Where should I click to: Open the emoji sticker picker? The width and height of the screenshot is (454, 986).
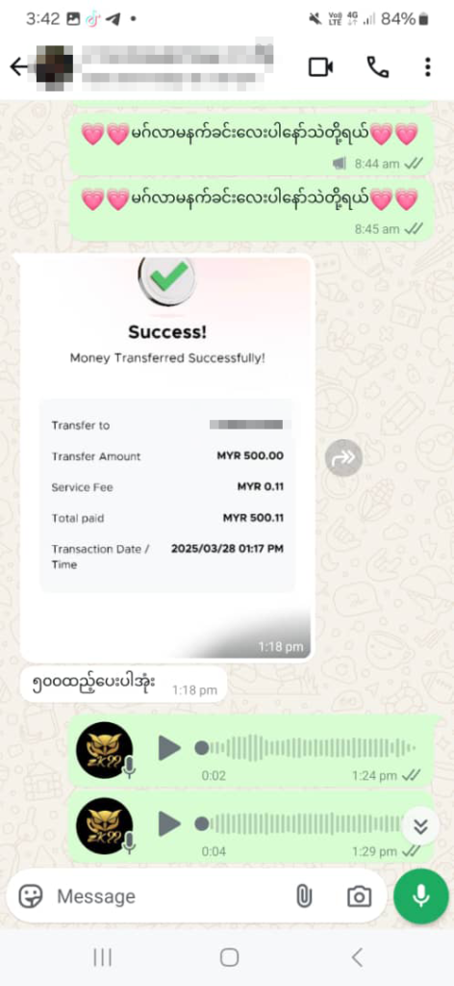click(31, 895)
